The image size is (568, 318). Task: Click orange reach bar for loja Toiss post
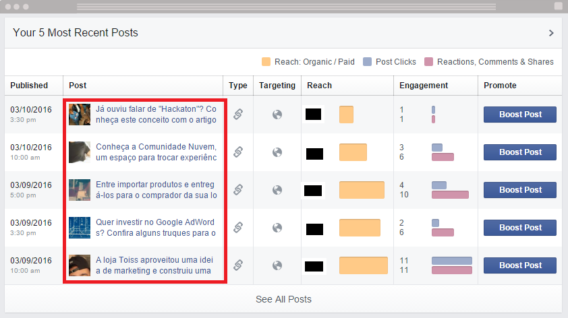click(x=364, y=265)
